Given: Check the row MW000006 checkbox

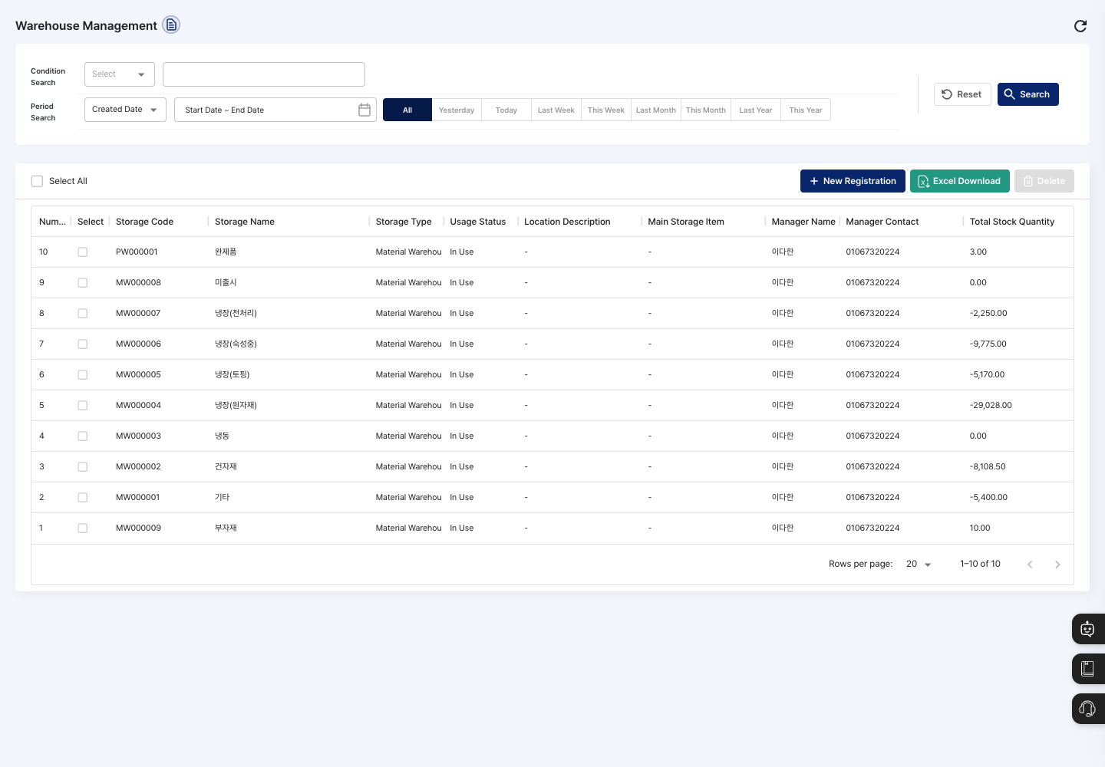Looking at the screenshot, I should click(x=83, y=344).
